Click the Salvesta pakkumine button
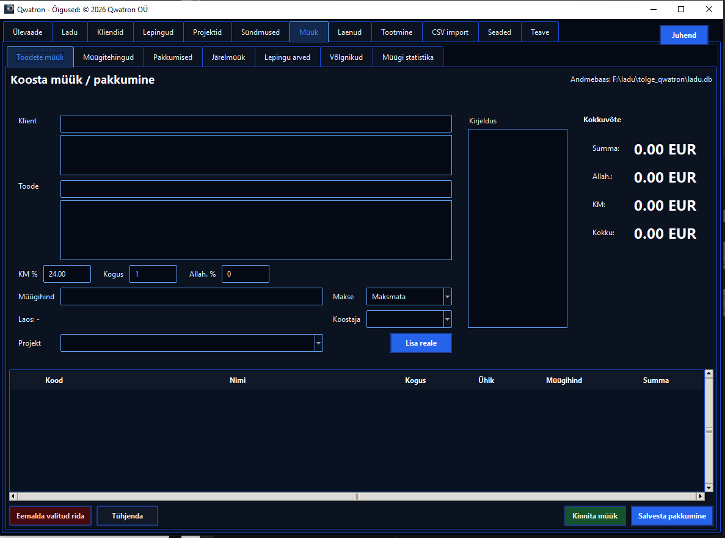This screenshot has height=538, width=725. (672, 516)
